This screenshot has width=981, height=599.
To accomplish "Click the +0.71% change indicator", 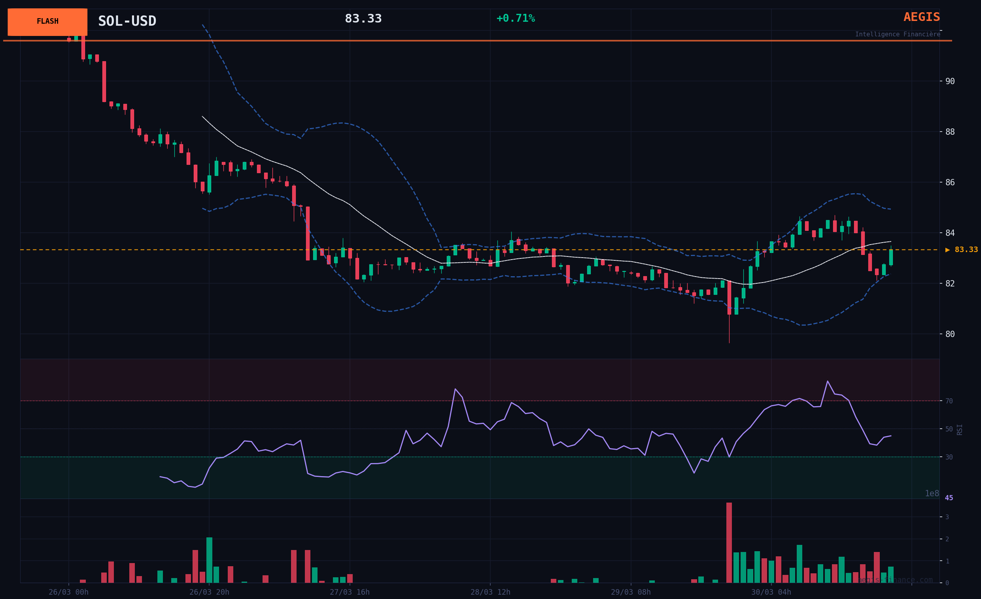I will pos(515,19).
